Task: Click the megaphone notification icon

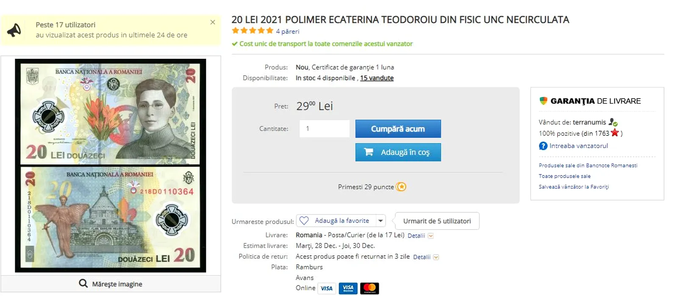Action: 14,30
